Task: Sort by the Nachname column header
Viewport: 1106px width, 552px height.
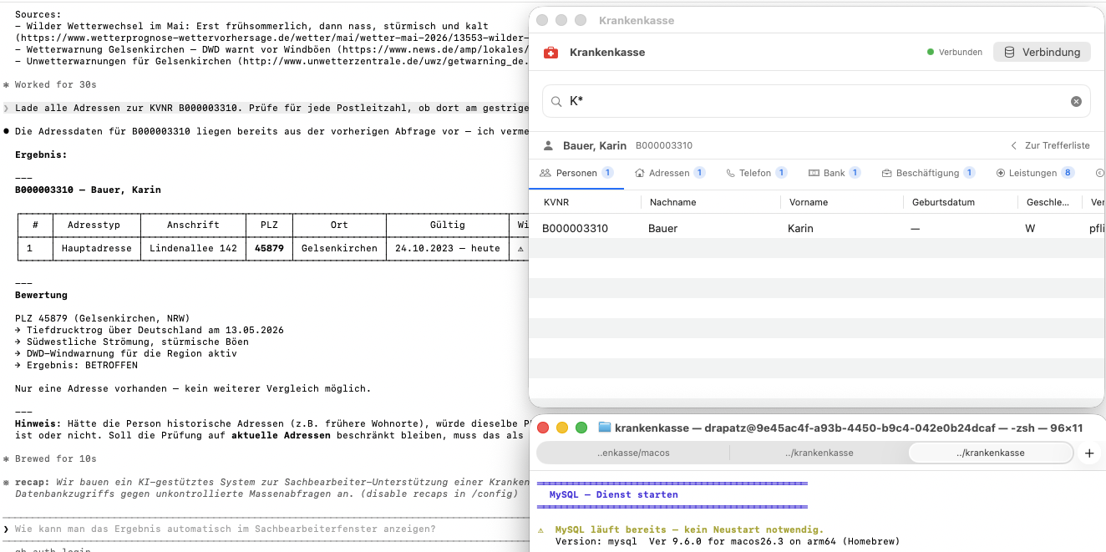Action: (672, 202)
